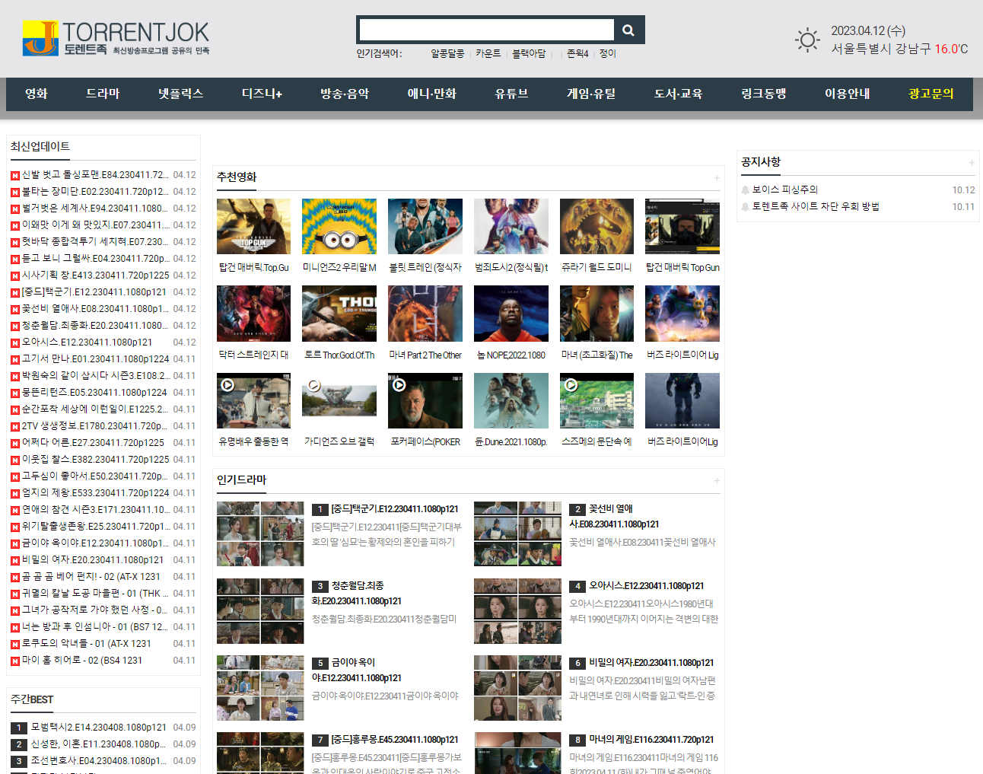Open latest update 벌거벗은 세계사.E94
Image resolution: width=983 pixels, height=774 pixels.
pos(95,209)
